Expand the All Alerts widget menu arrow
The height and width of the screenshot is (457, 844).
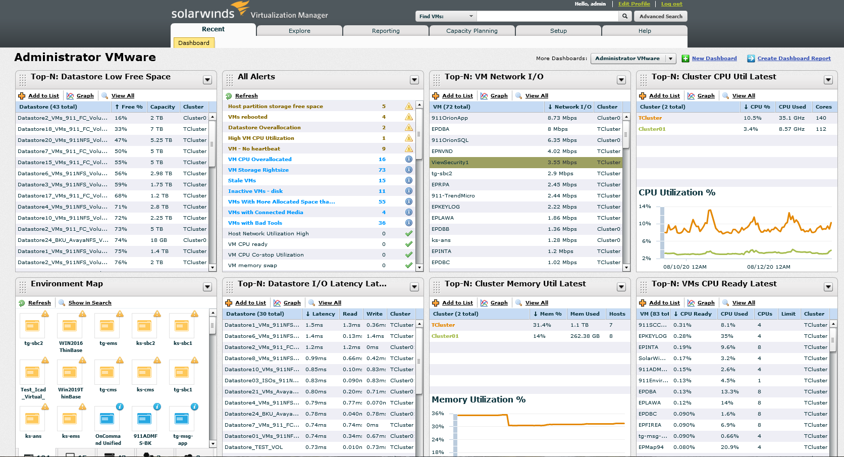pos(414,80)
